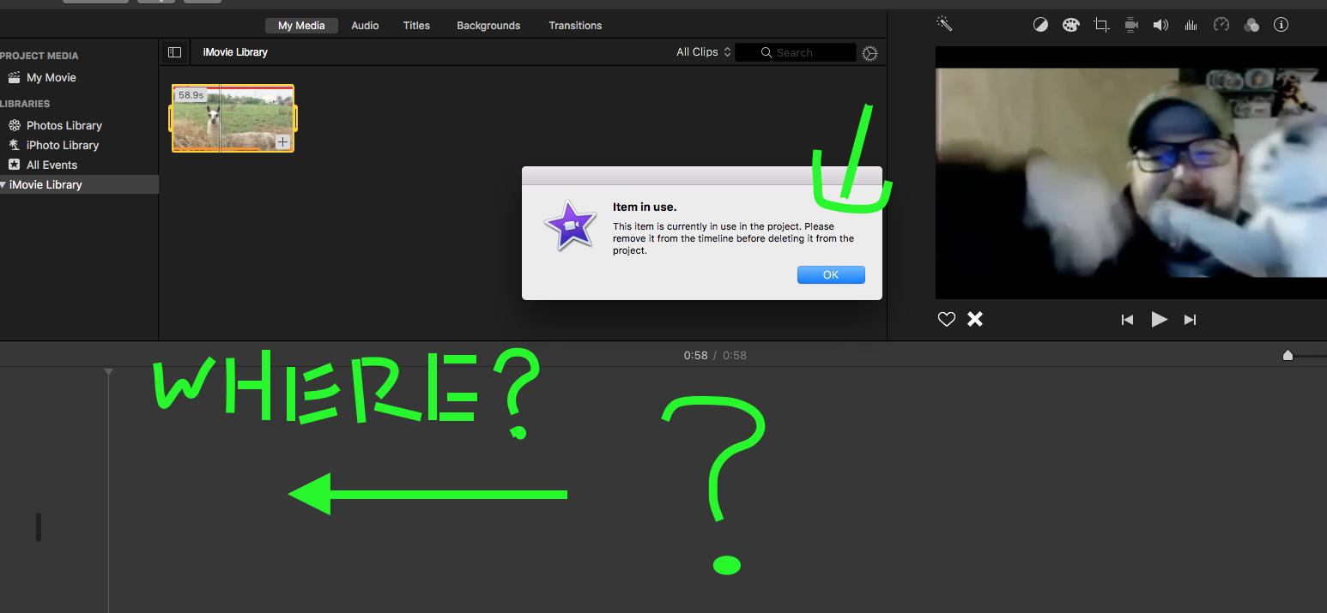This screenshot has height=613, width=1327.
Task: Reject clip with the X icon
Action: tap(975, 319)
